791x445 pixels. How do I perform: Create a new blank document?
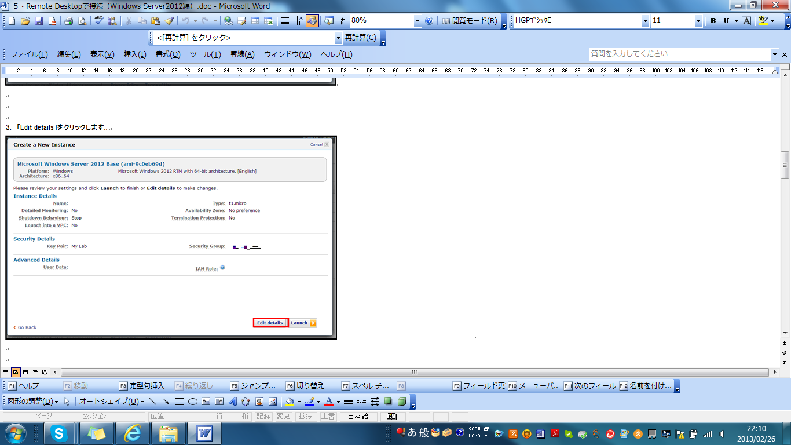point(12,21)
